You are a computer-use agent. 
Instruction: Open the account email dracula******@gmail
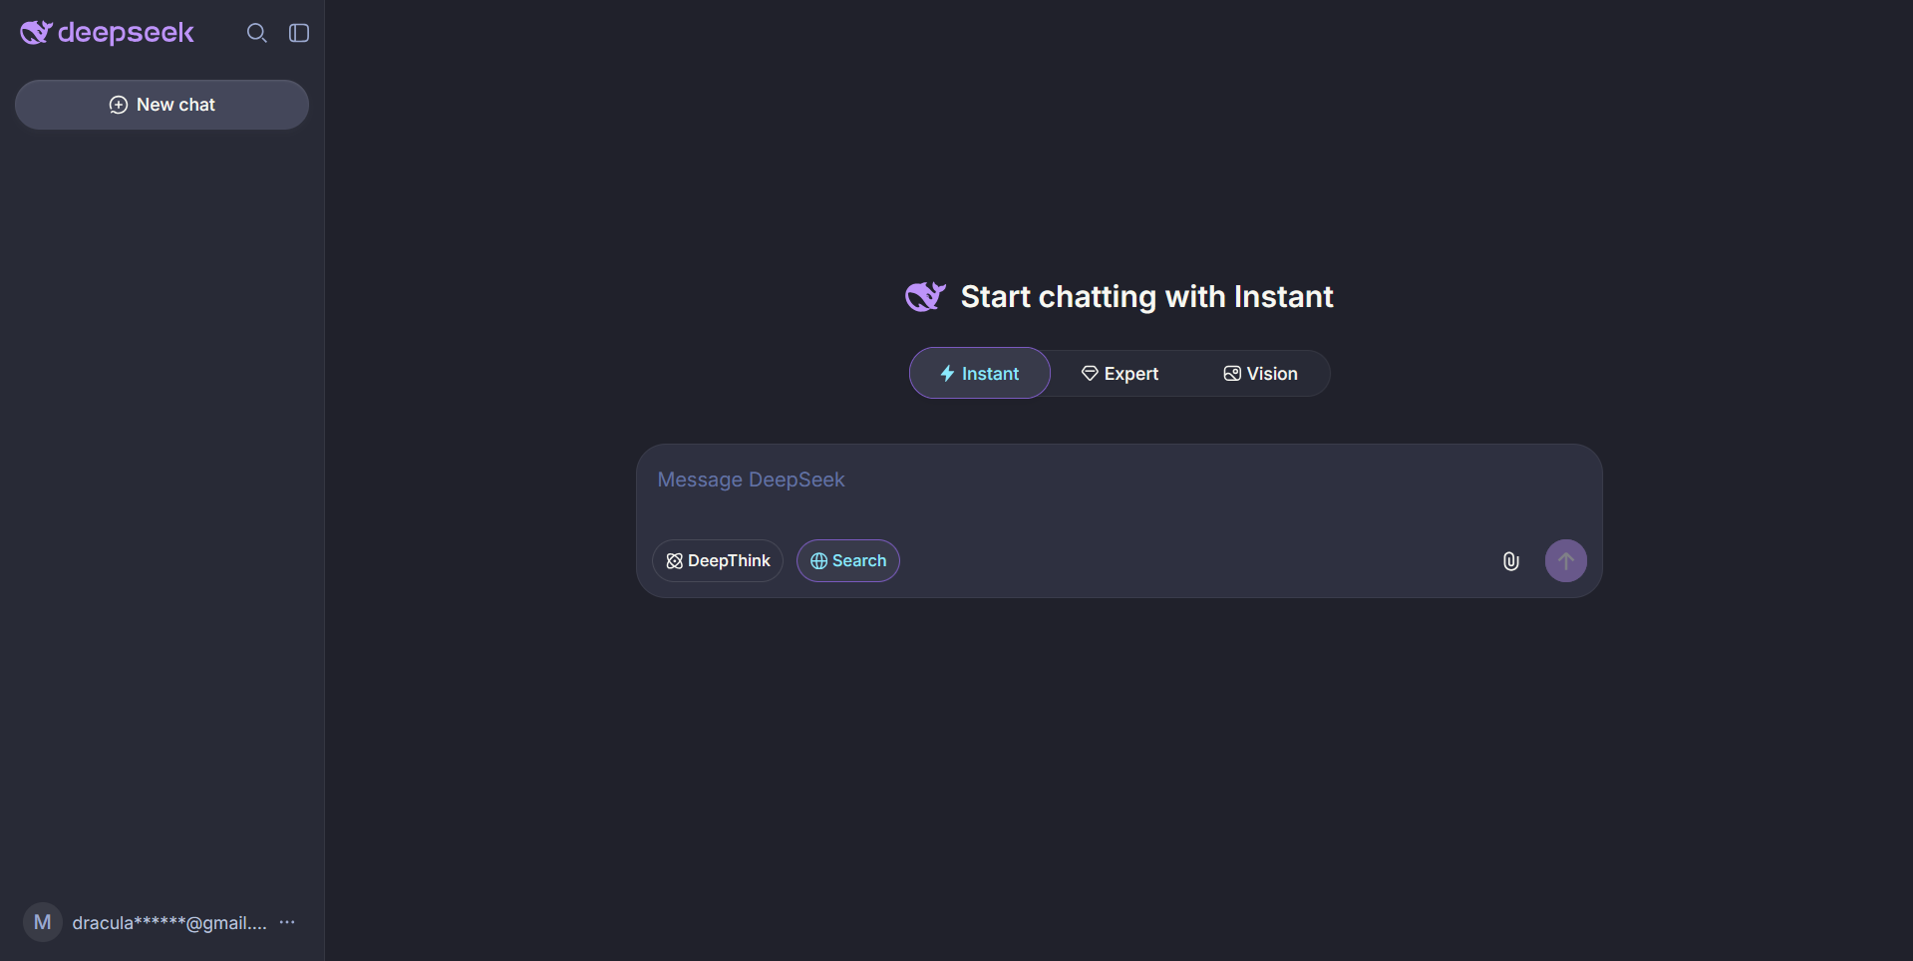[169, 923]
